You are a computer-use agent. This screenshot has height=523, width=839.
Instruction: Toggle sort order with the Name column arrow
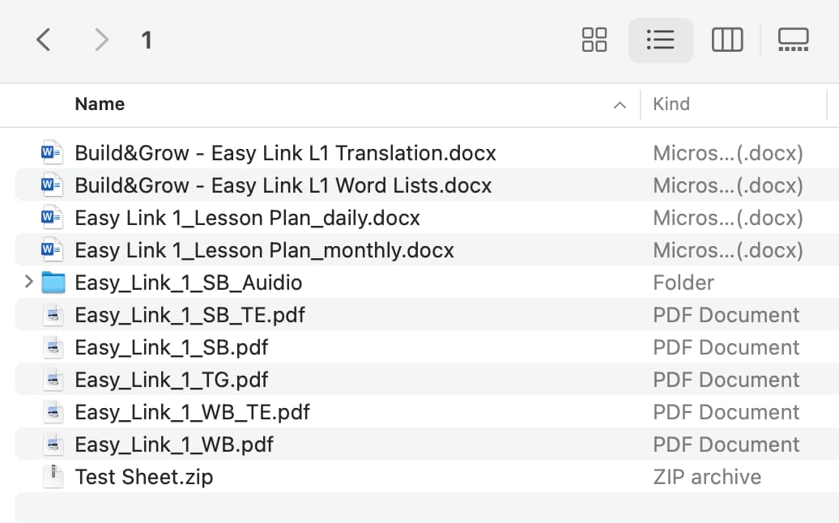coord(620,105)
